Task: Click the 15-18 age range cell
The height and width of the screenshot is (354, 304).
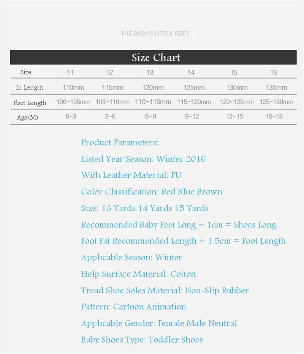Action: pos(274,117)
